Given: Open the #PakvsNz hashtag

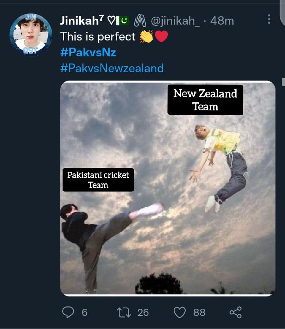Looking at the screenshot, I should pos(88,52).
